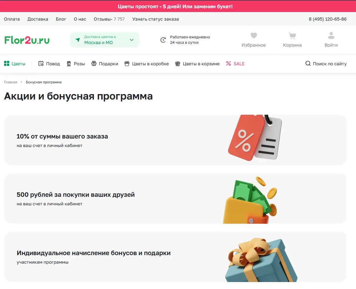Open the Доставка page
The width and height of the screenshot is (356, 289).
[x=38, y=19]
